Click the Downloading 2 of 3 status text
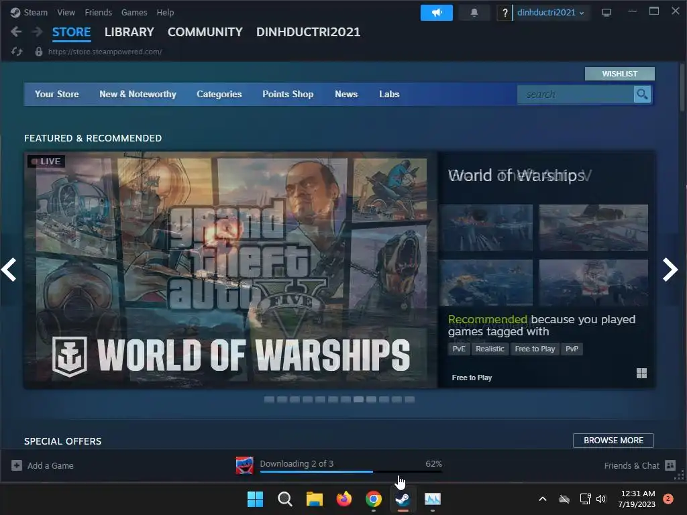 click(297, 463)
